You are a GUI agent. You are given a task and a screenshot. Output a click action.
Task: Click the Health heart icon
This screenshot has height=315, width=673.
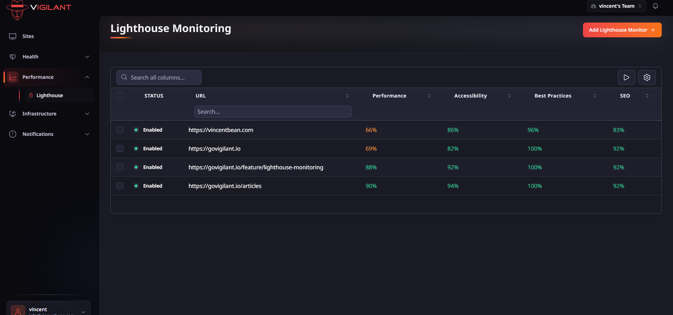coord(13,57)
